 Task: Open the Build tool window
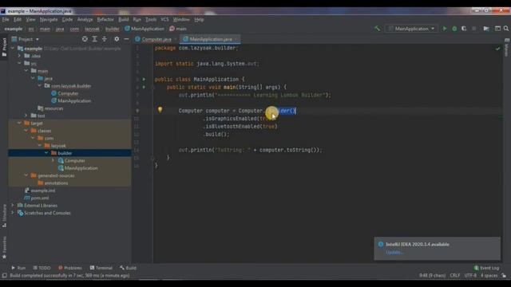(128, 268)
